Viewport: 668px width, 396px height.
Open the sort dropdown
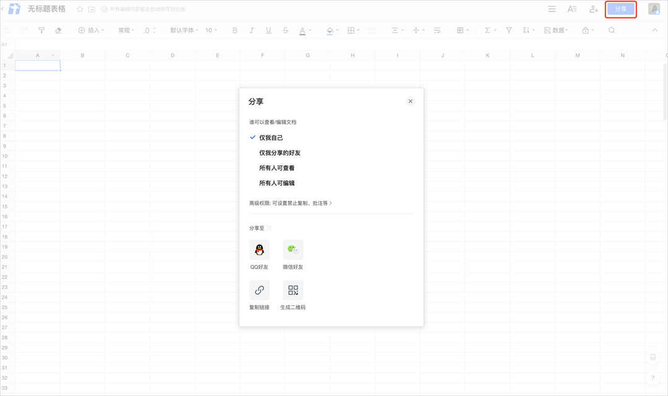pos(529,30)
